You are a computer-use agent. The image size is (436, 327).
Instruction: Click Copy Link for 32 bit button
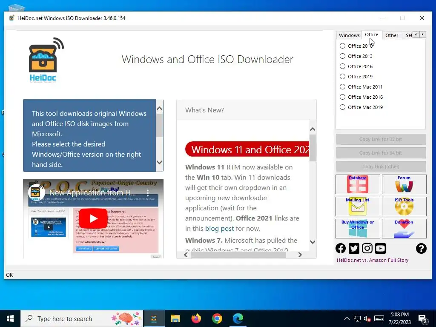[x=381, y=139]
